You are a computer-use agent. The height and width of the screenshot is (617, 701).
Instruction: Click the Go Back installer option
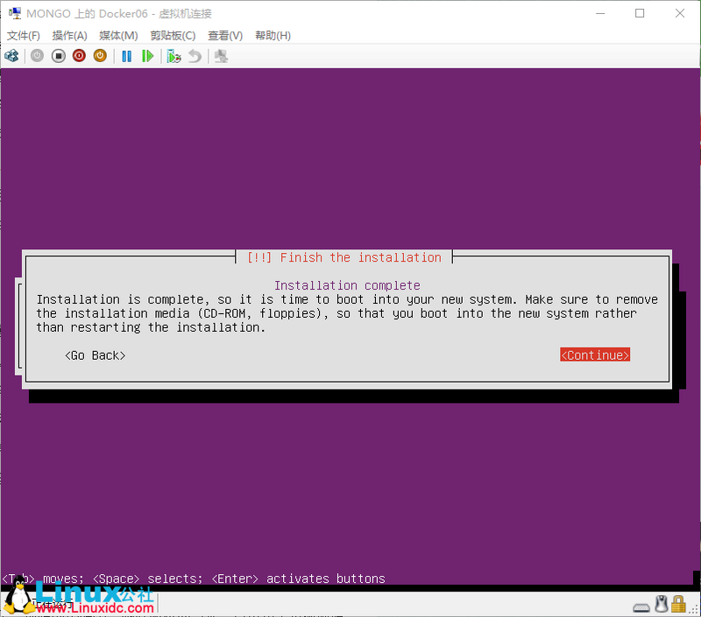pyautogui.click(x=95, y=355)
